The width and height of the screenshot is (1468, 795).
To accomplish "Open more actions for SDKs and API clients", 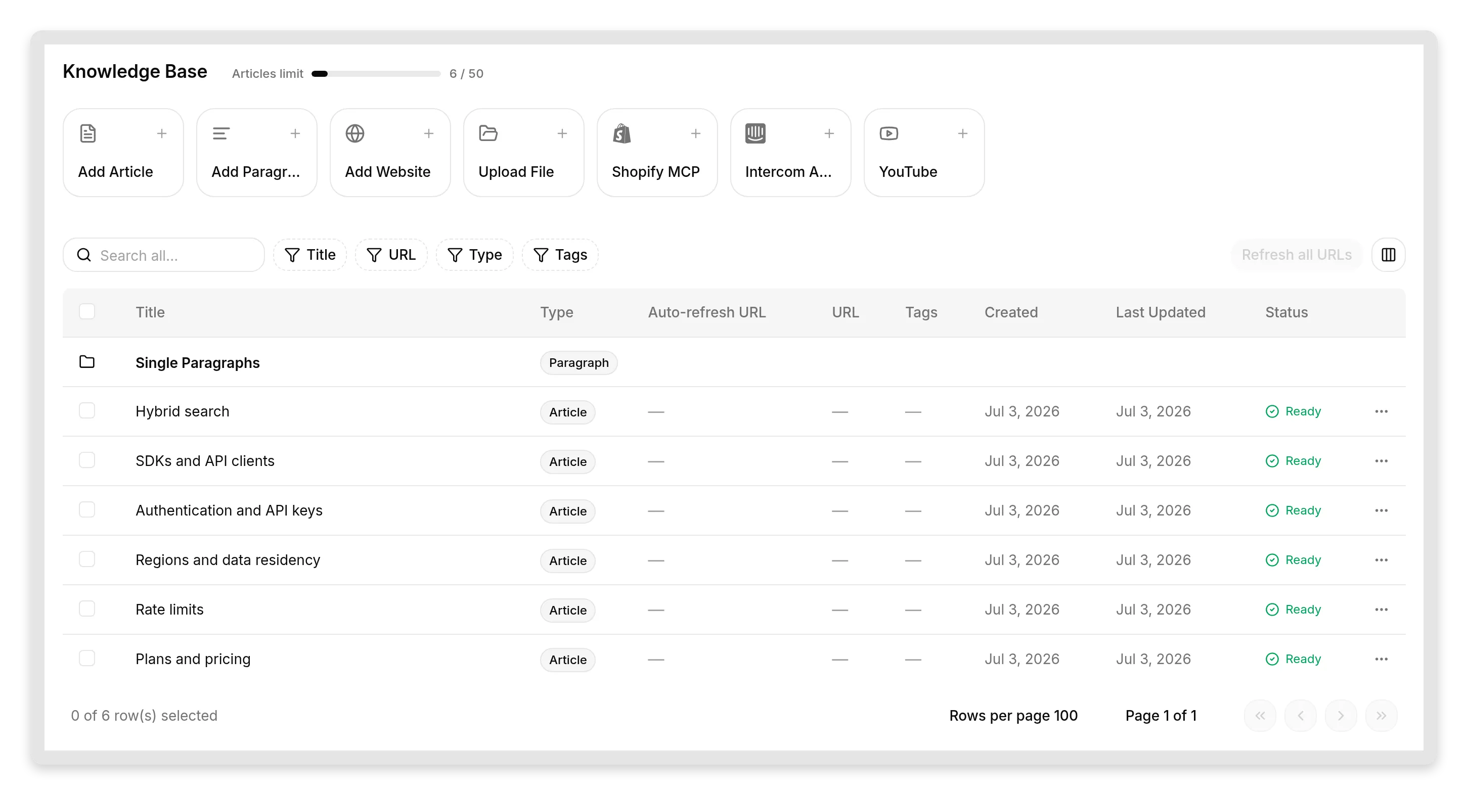I will click(1381, 461).
